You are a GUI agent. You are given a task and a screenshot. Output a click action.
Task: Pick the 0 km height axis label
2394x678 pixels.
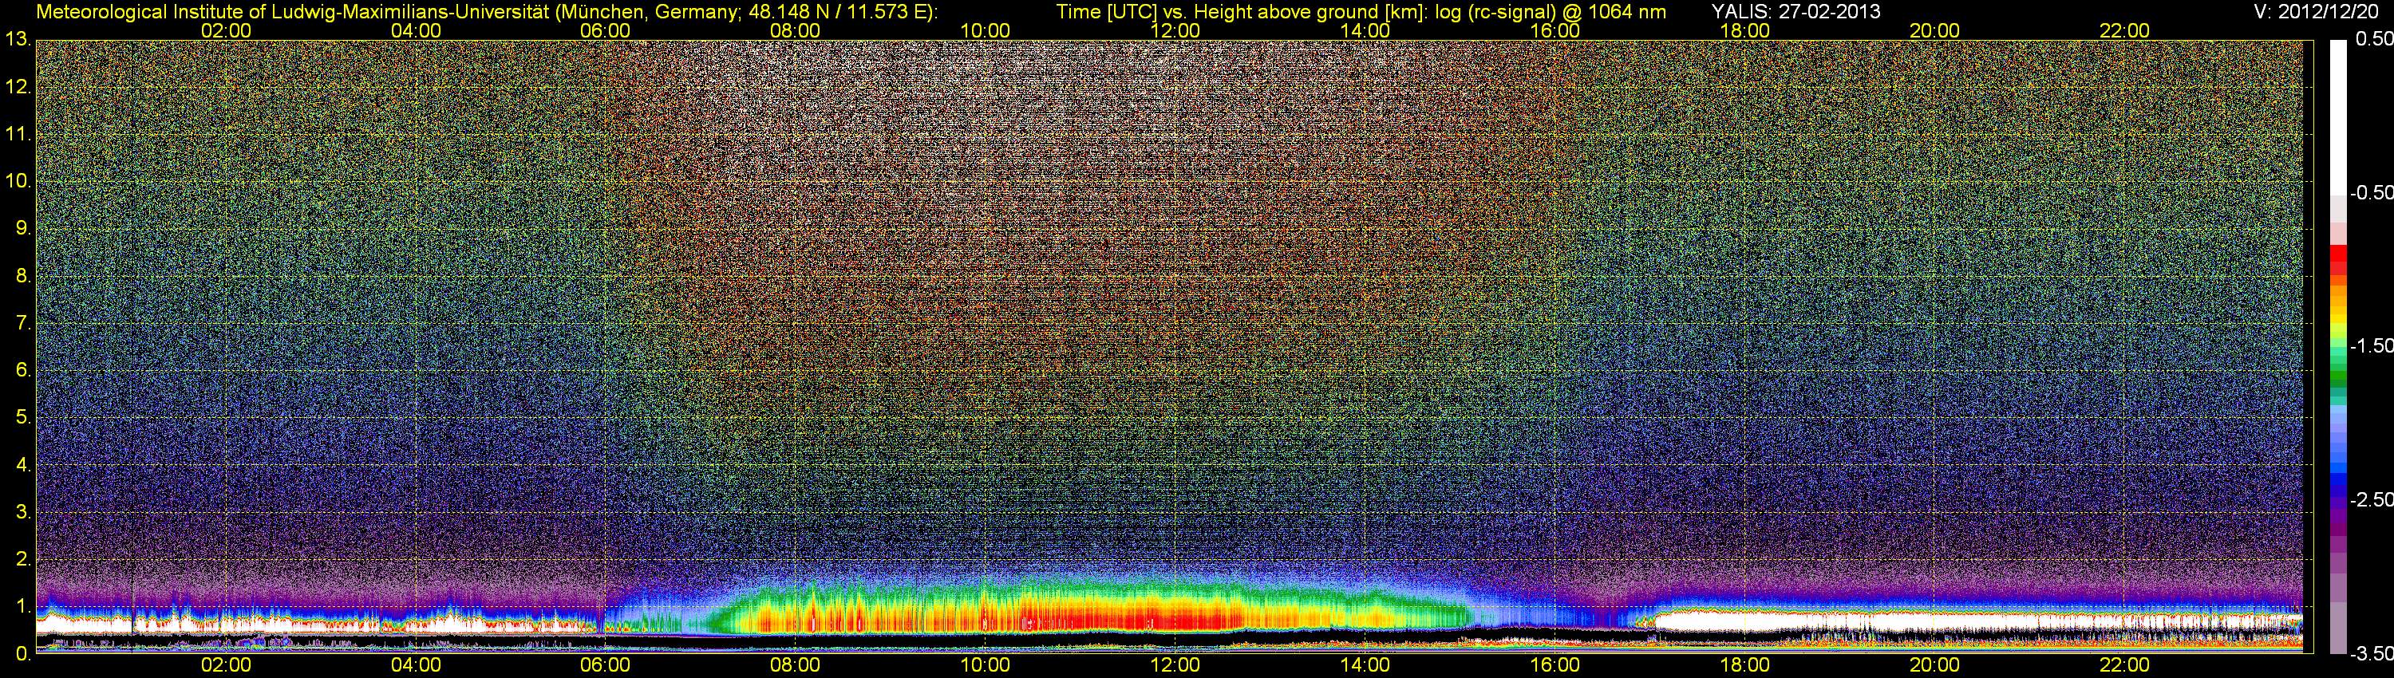tap(23, 654)
